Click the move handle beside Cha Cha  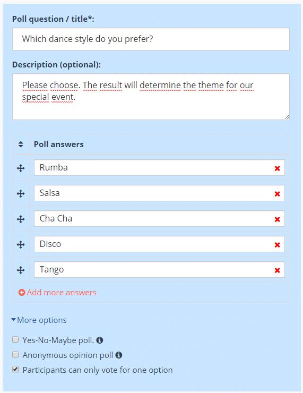(x=21, y=219)
